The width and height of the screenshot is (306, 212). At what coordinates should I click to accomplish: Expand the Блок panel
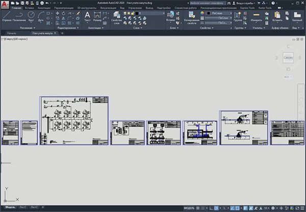[174, 28]
